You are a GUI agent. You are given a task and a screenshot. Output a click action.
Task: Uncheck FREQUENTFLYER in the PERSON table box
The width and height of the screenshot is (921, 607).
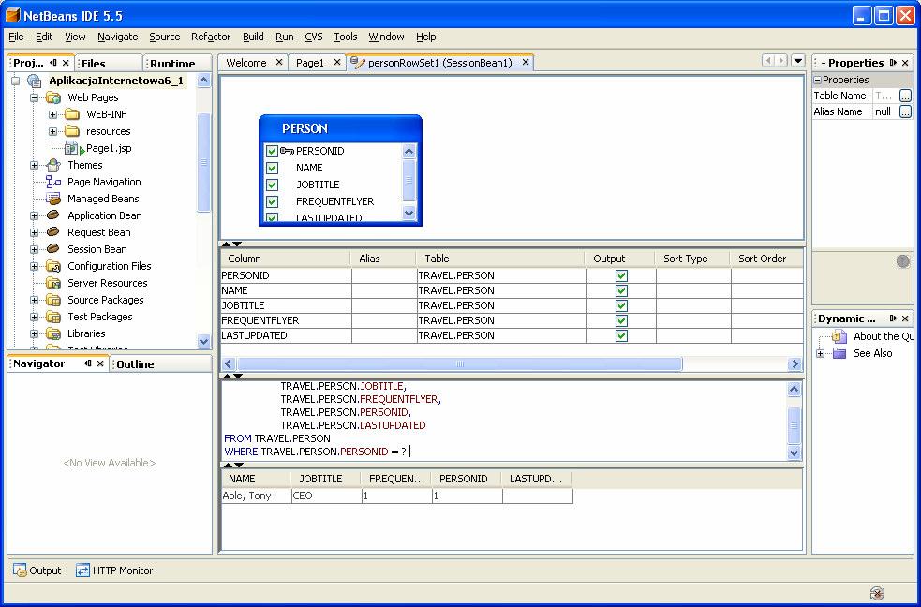(272, 202)
